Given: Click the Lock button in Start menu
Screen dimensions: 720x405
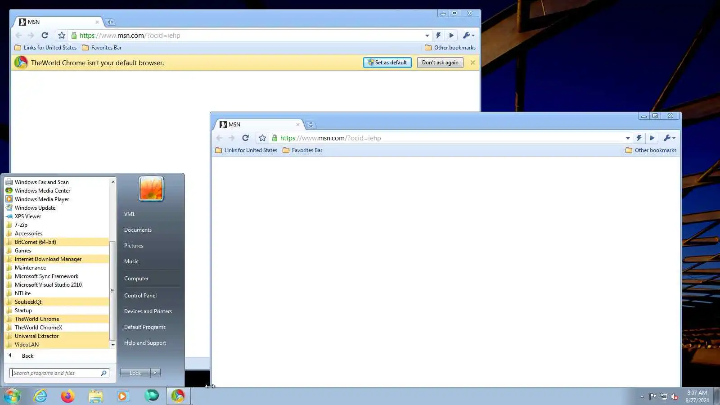Looking at the screenshot, I should [135, 373].
